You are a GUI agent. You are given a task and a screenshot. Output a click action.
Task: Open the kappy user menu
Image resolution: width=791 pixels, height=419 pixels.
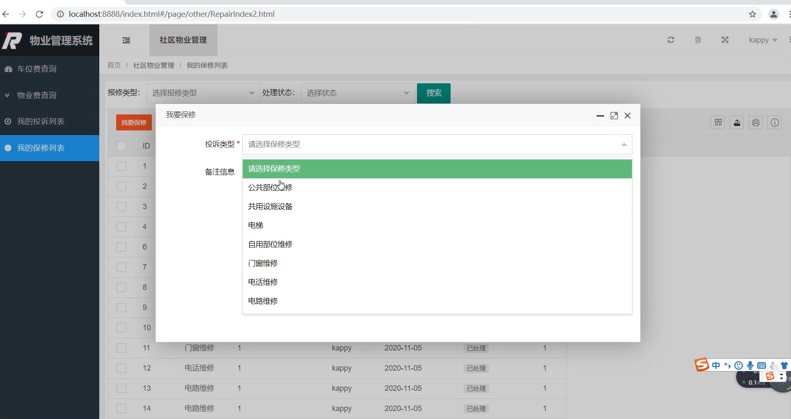coord(762,40)
